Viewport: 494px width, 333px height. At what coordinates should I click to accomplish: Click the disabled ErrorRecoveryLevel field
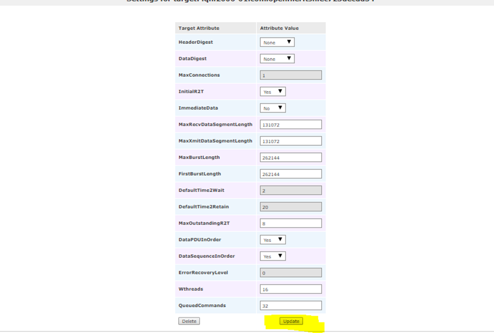coord(291,273)
